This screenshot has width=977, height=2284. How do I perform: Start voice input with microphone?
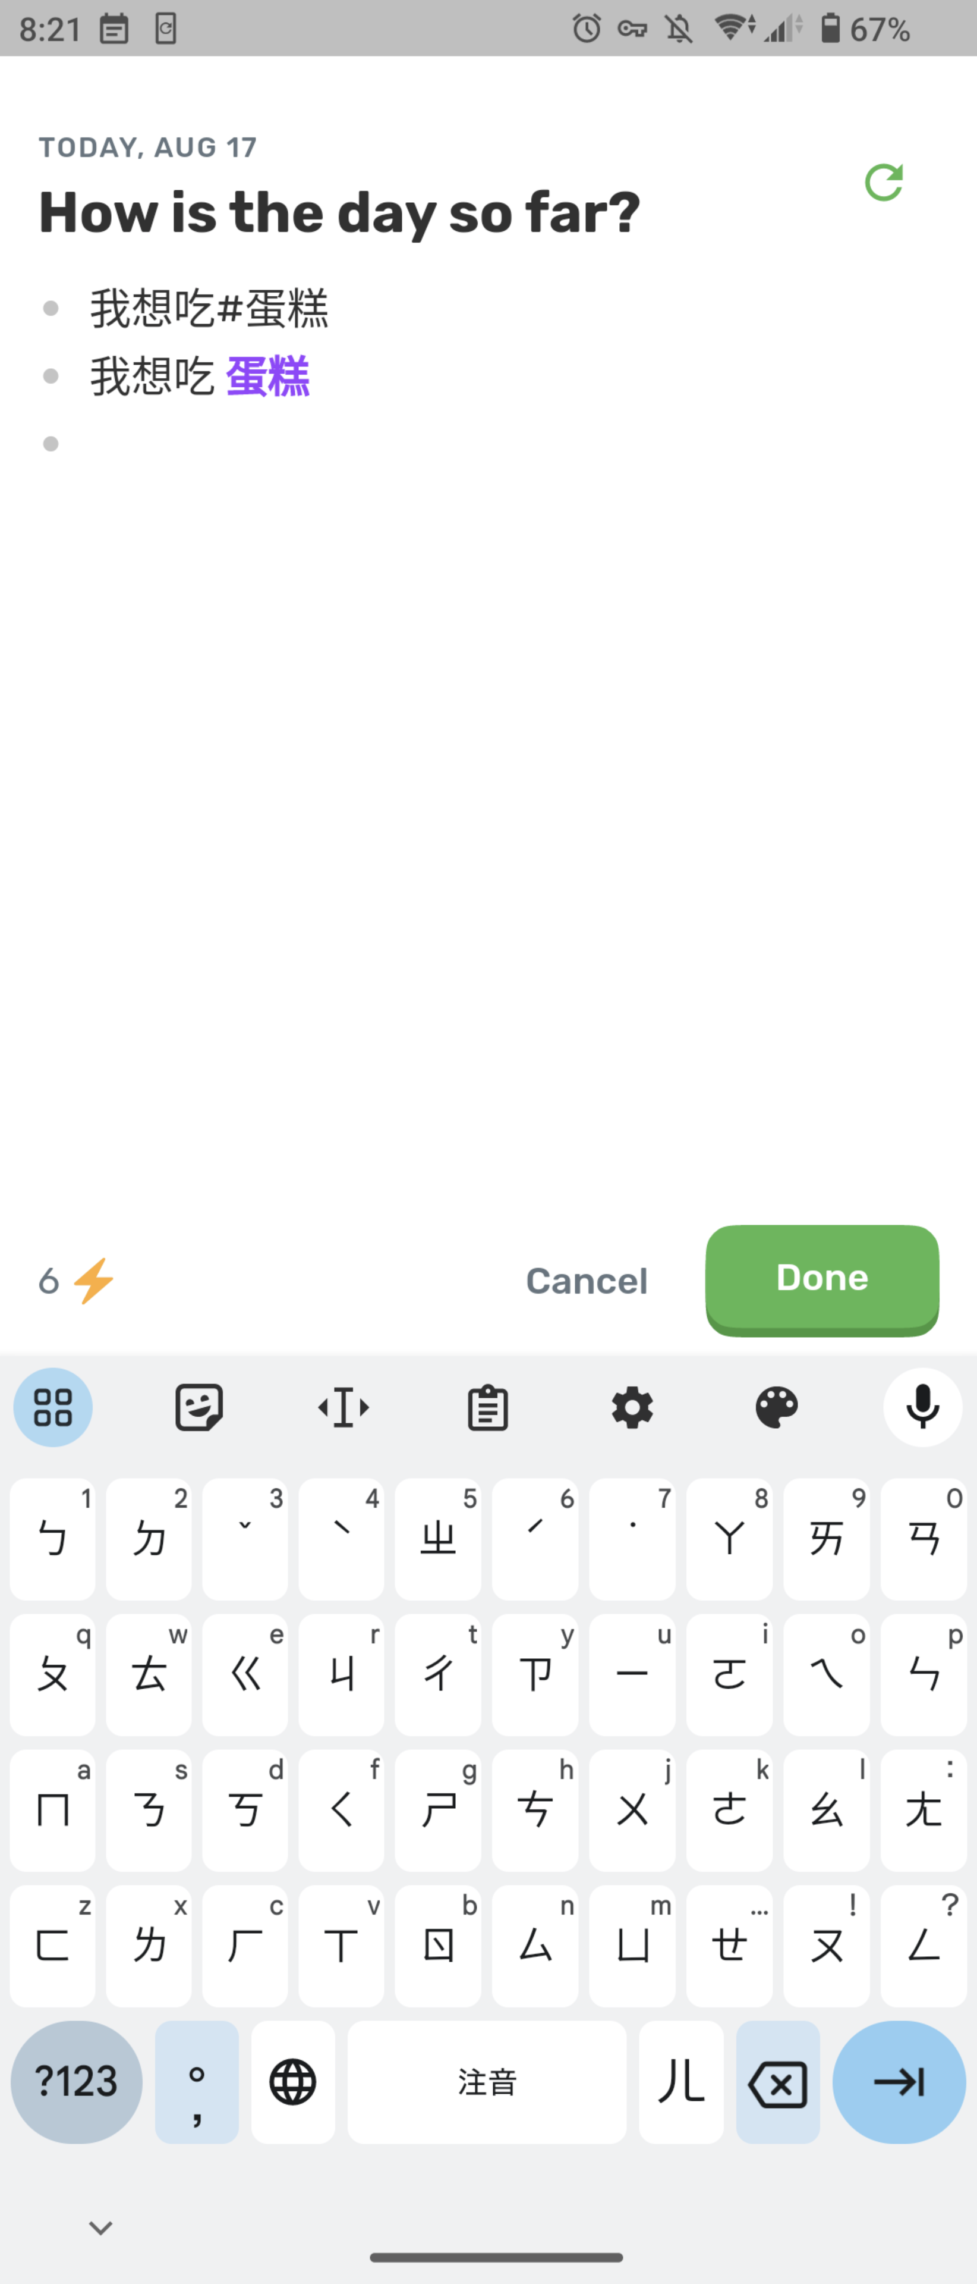tap(922, 1407)
